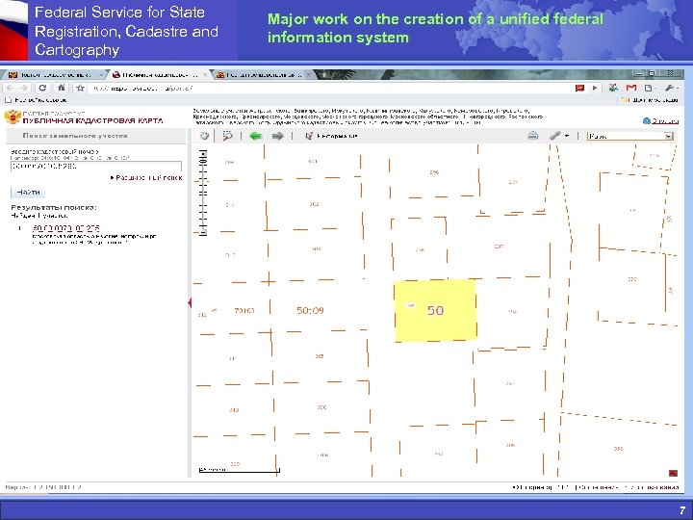Click the browser back arrow
Screen dimensions: 693x520
[x=11, y=88]
